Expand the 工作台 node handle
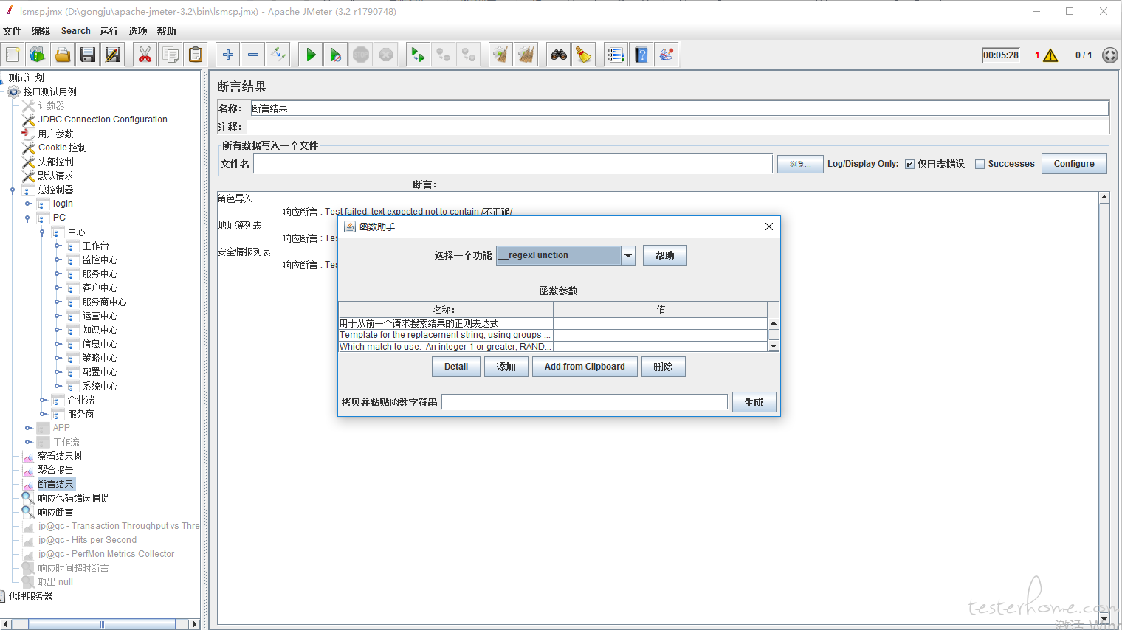The width and height of the screenshot is (1122, 630). point(58,246)
